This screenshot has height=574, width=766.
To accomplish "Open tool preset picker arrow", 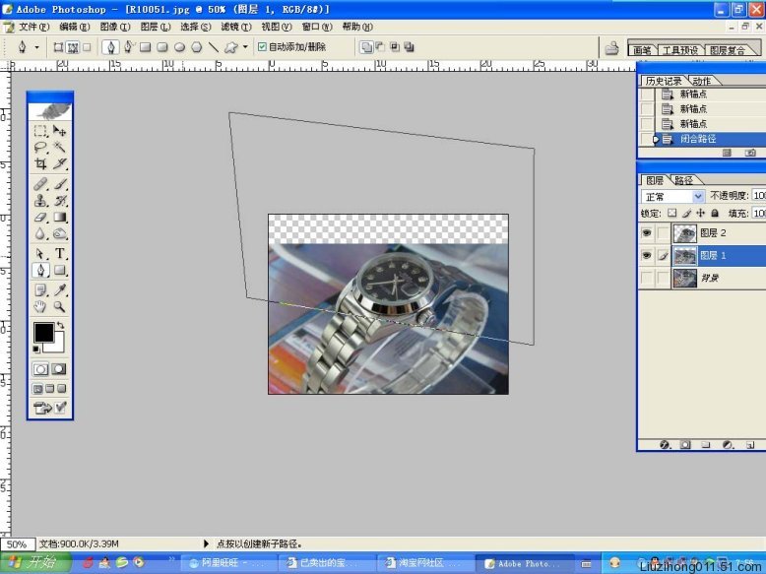I will point(36,47).
